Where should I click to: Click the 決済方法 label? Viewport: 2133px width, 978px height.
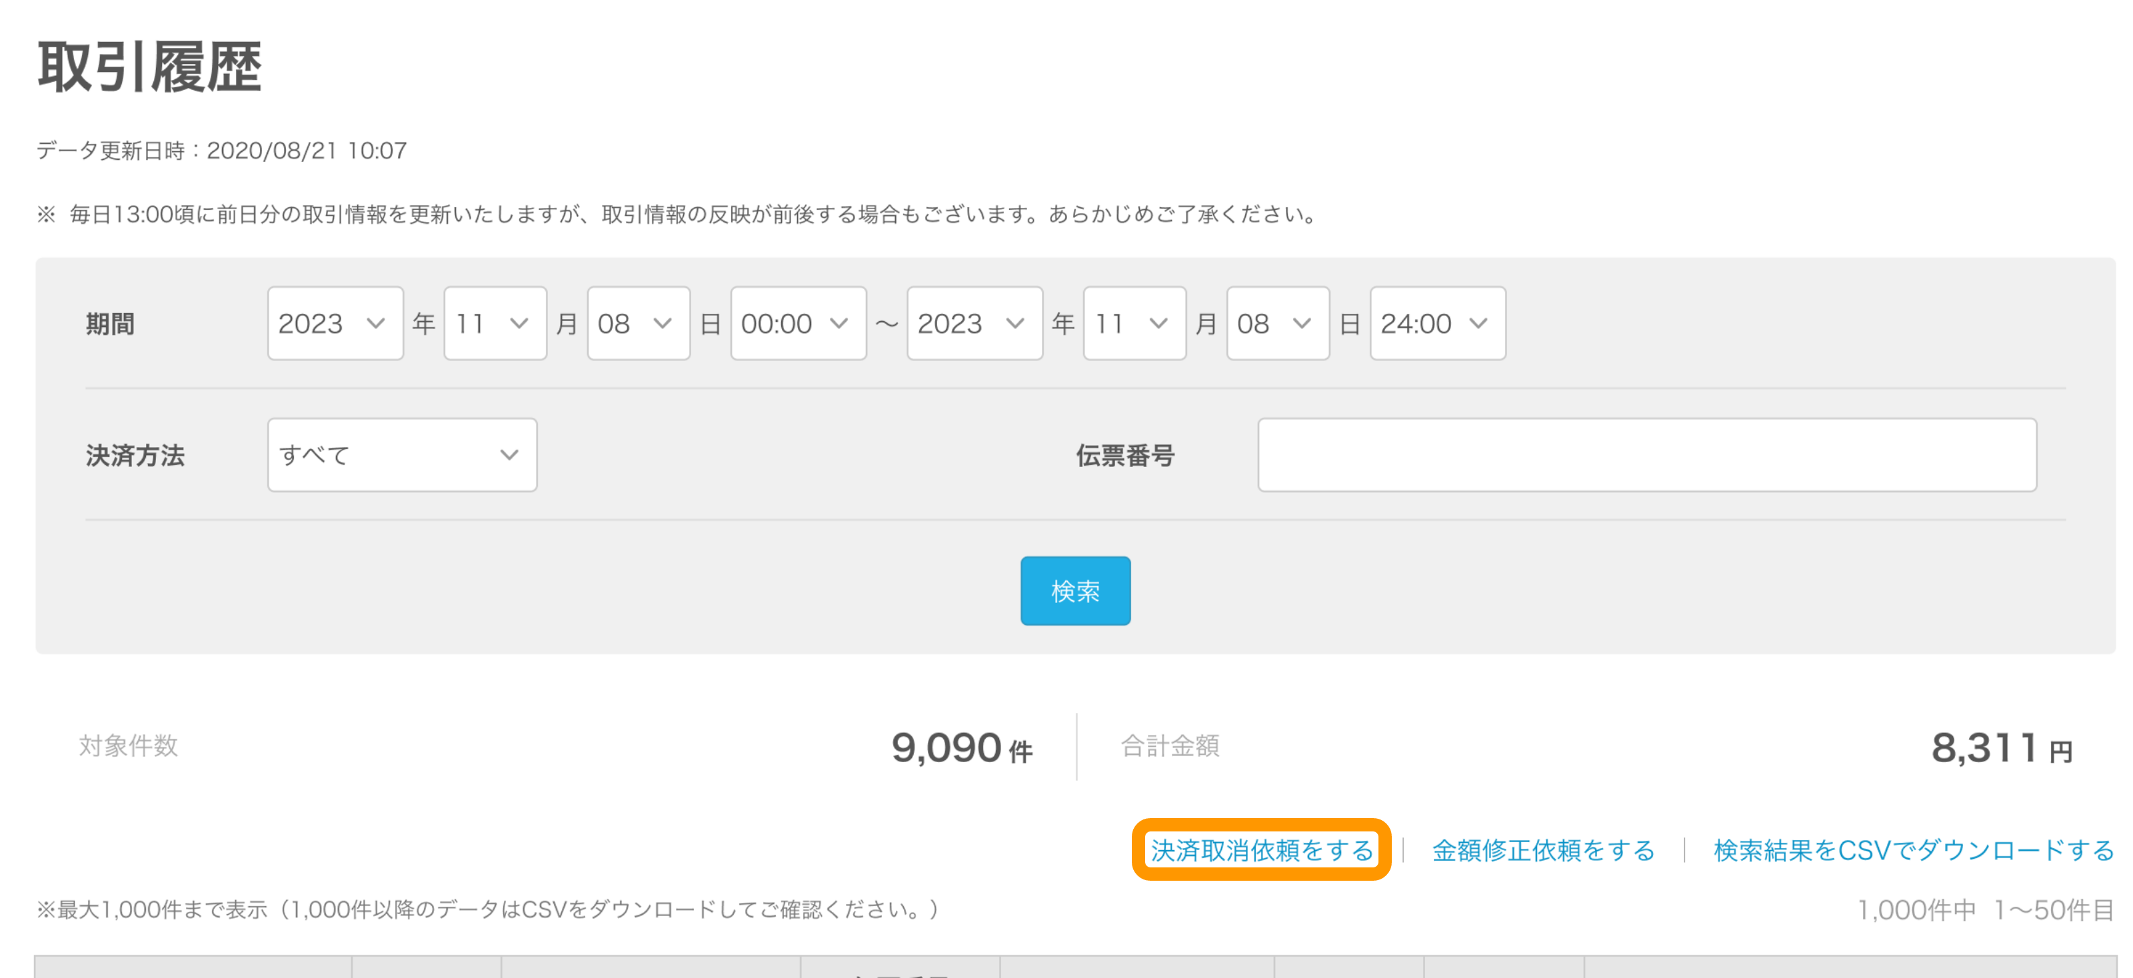(x=135, y=456)
